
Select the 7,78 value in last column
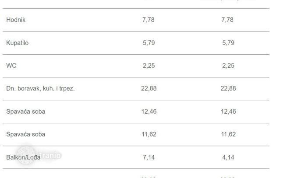[227, 20]
